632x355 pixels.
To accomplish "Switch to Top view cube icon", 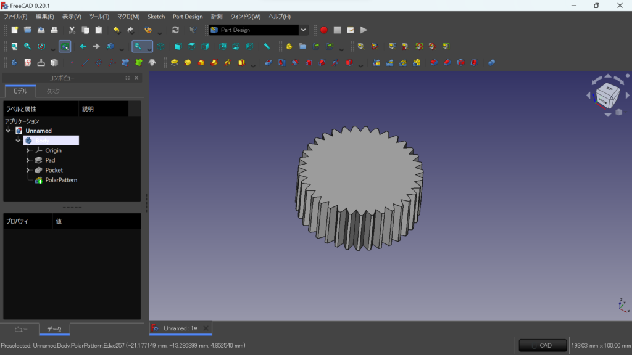I will (x=191, y=46).
